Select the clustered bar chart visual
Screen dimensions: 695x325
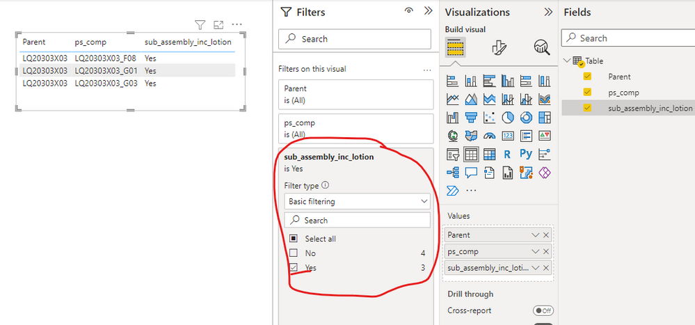(x=489, y=81)
